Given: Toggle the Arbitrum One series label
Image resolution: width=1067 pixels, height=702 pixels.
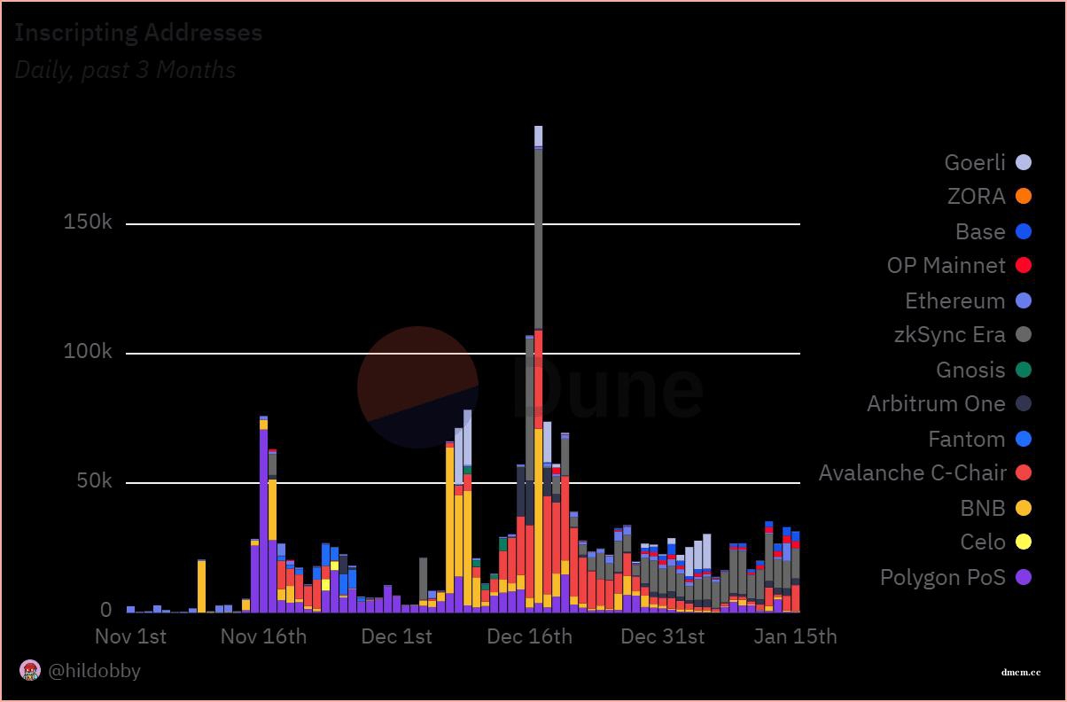Looking at the screenshot, I should pos(937,404).
